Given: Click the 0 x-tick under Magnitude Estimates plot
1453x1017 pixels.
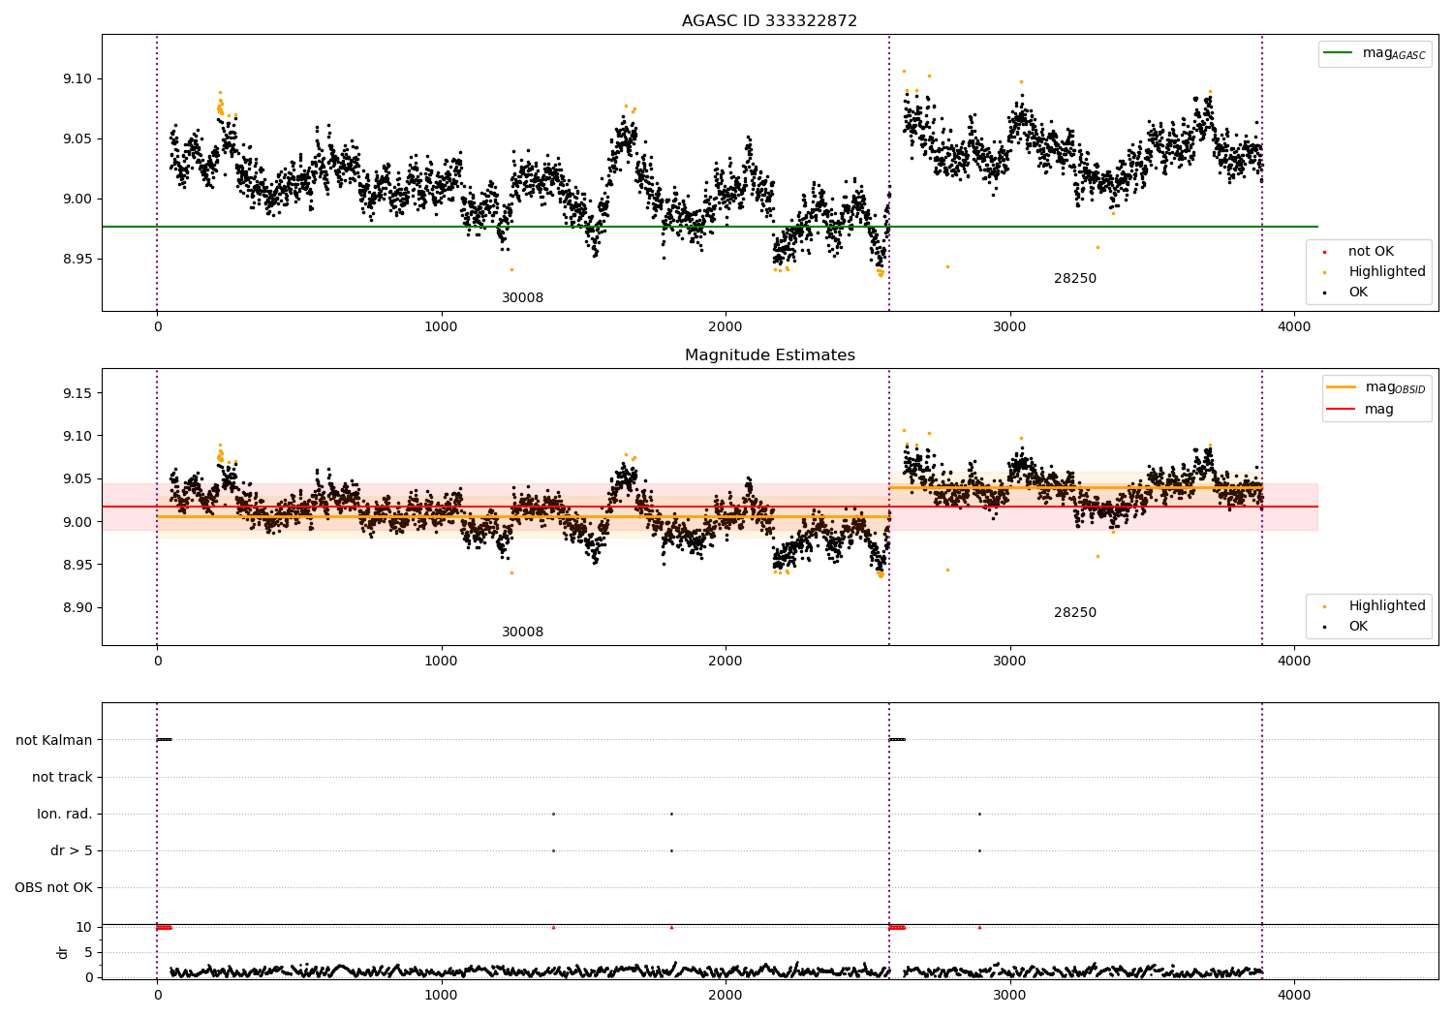Looking at the screenshot, I should 157,661.
